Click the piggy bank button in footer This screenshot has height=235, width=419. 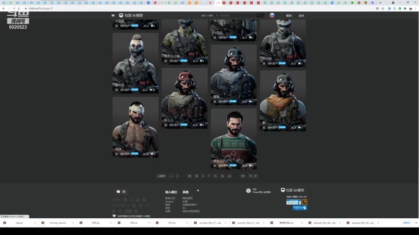121,192
